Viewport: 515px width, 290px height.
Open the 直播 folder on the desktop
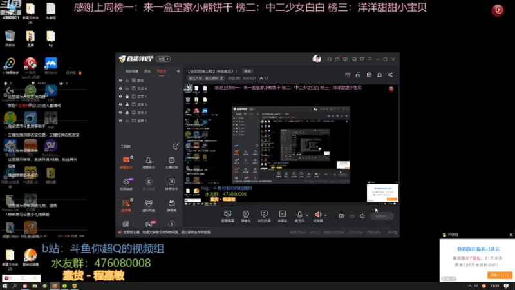(30, 39)
